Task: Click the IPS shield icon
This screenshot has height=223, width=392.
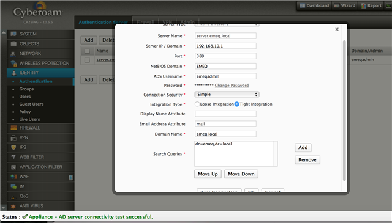Action: pyautogui.click(x=13, y=147)
